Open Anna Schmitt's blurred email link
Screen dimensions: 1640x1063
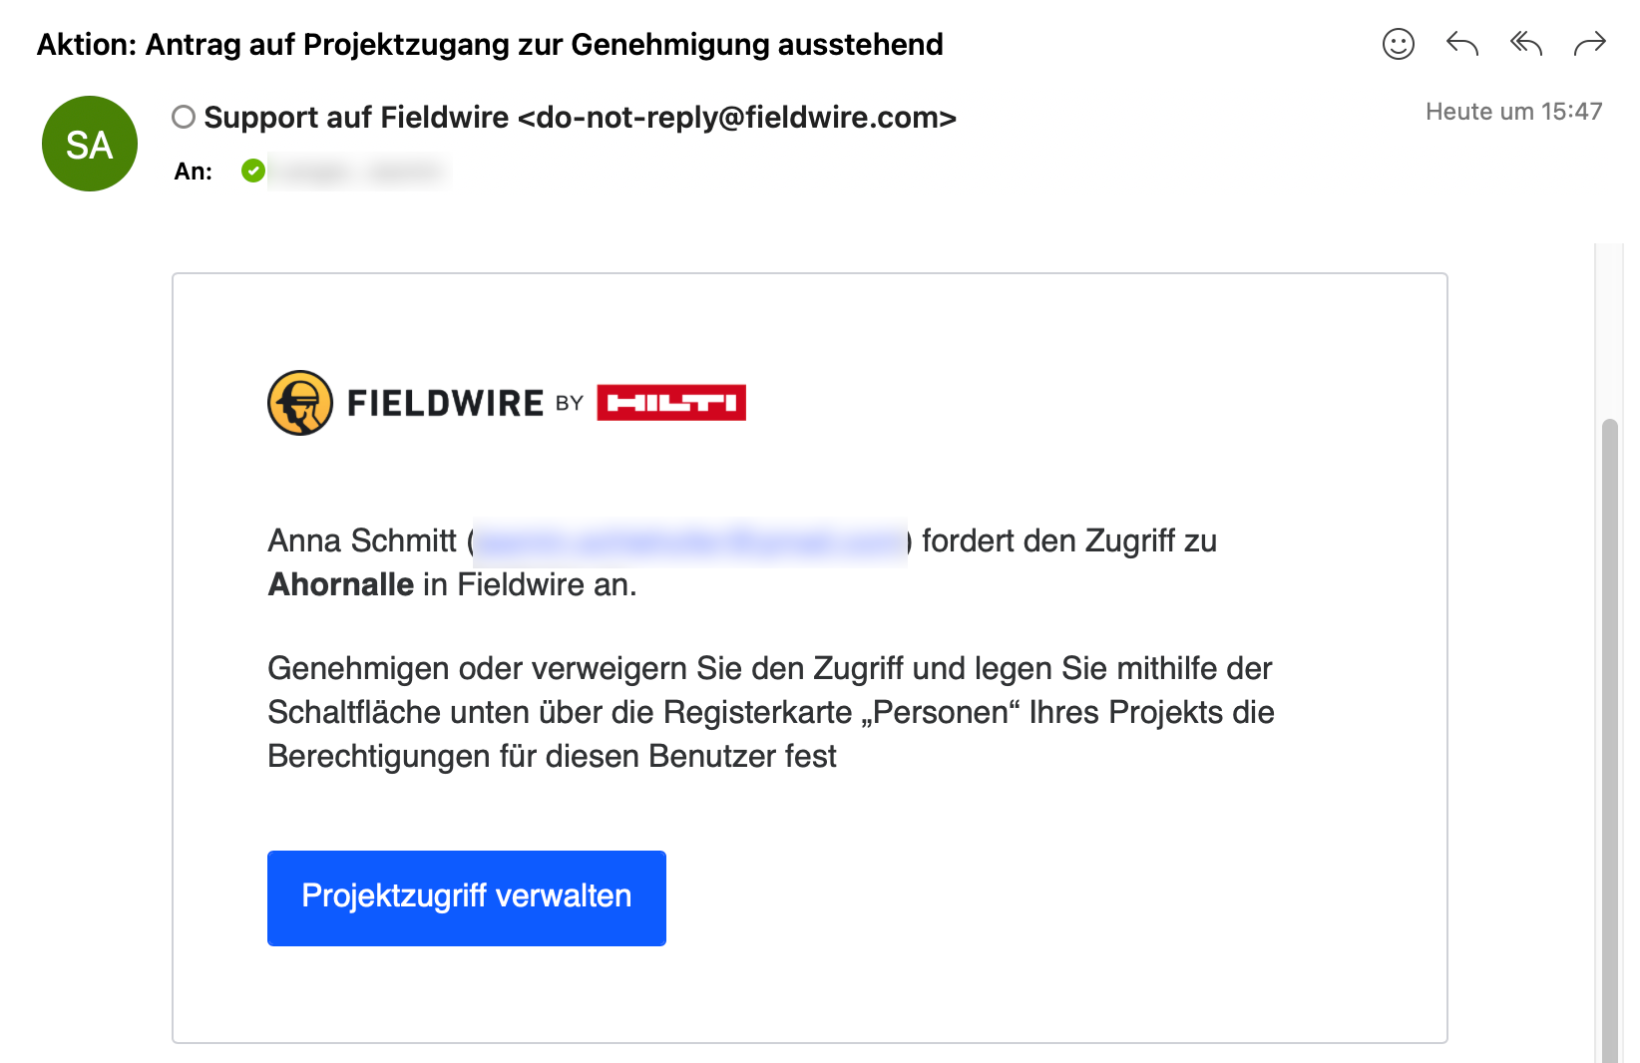(690, 541)
